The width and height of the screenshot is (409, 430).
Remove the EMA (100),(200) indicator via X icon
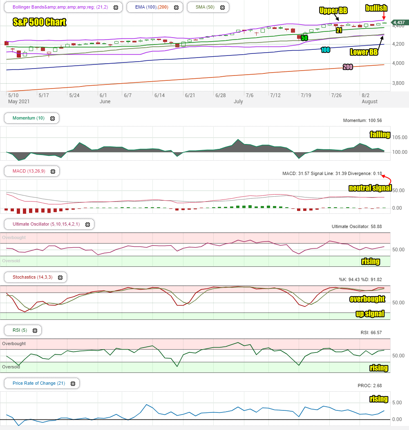click(x=177, y=7)
